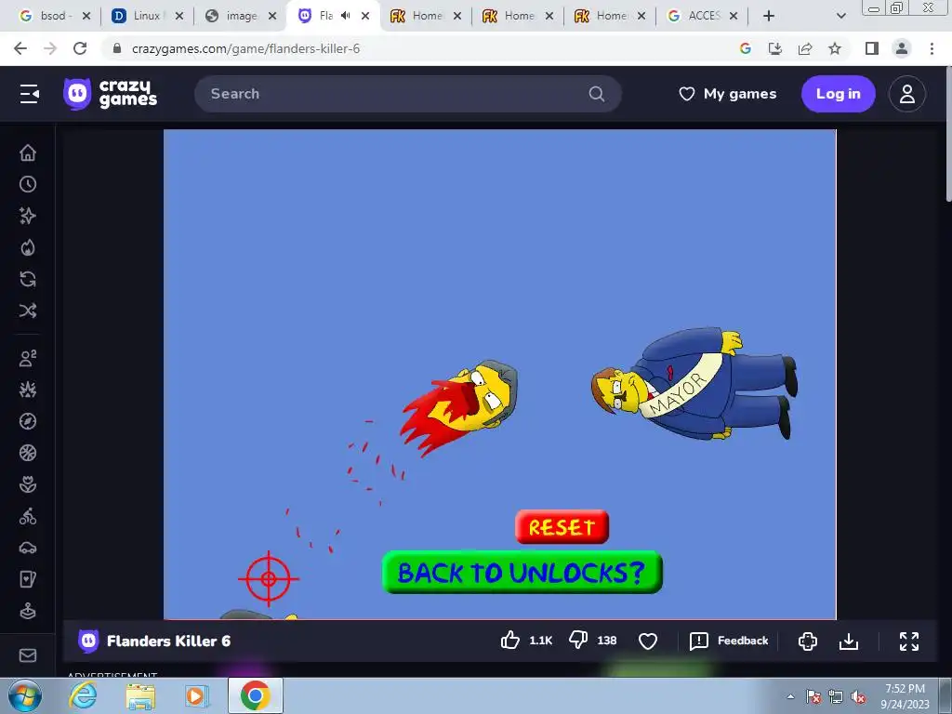Like the game with thumbs up
The width and height of the screenshot is (952, 714).
(510, 641)
